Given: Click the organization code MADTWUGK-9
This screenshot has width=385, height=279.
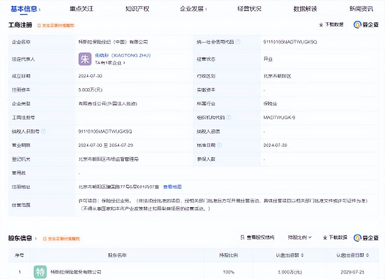Looking at the screenshot, I should [279, 117].
